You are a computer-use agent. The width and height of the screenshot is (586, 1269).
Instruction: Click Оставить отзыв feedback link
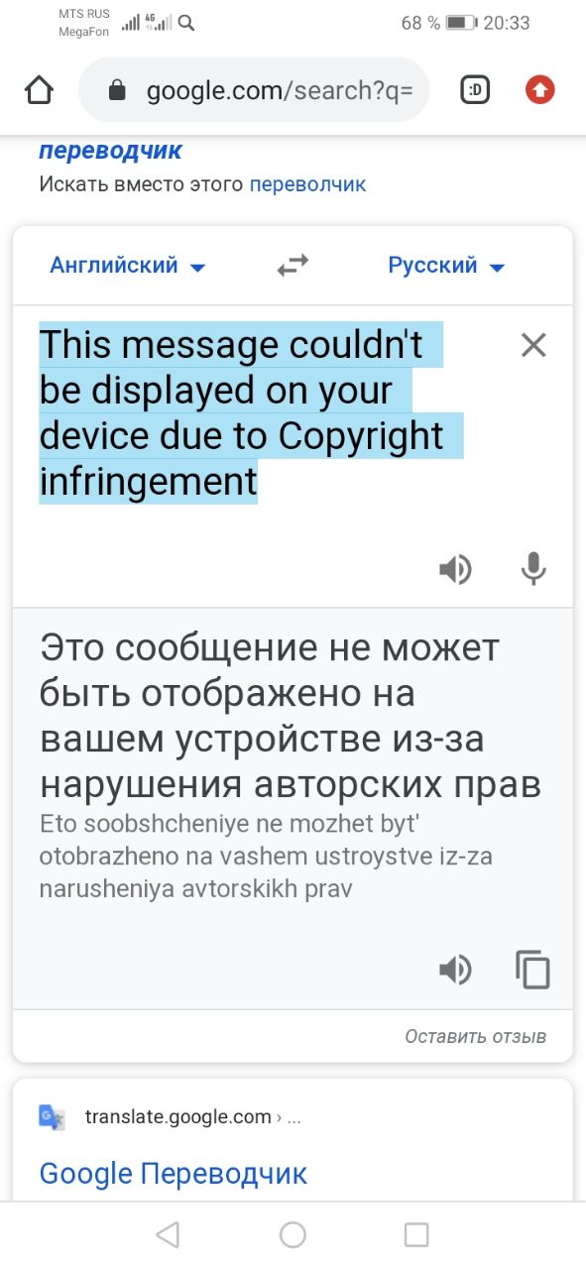[x=475, y=1036]
